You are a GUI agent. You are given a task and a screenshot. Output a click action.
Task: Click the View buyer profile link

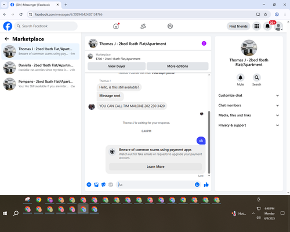tap(163, 73)
